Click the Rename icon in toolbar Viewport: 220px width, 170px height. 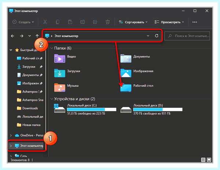click(82, 22)
